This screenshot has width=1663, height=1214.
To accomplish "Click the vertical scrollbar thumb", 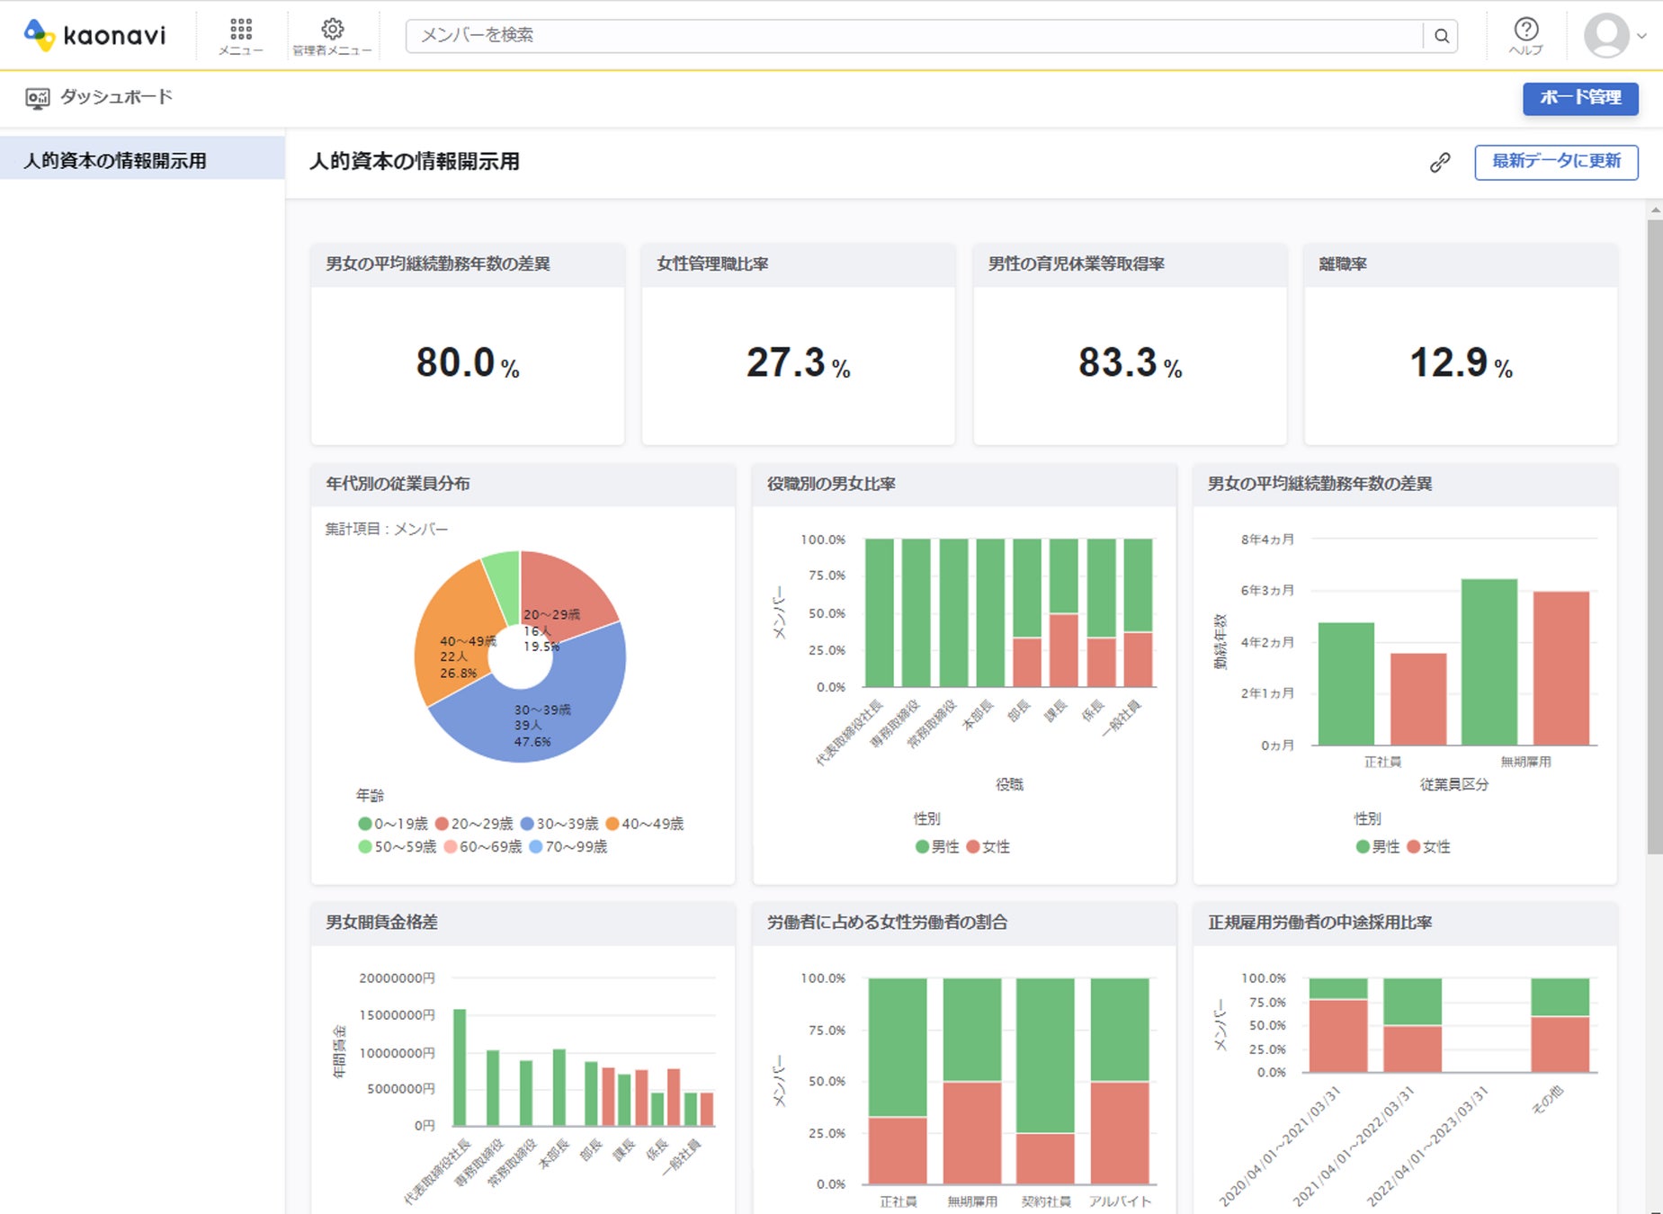I will pos(1654,535).
